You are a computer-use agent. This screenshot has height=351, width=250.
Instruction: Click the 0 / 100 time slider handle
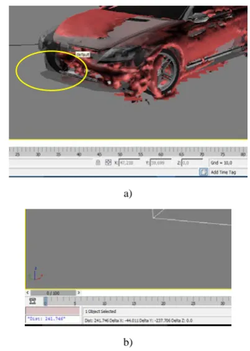pos(53,293)
